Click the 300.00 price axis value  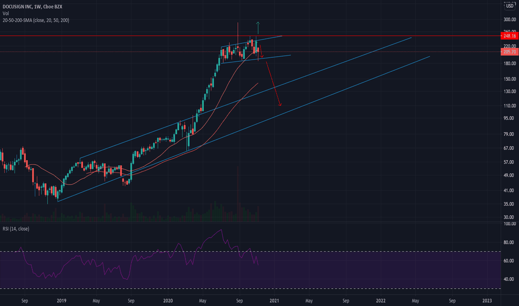[x=510, y=19]
